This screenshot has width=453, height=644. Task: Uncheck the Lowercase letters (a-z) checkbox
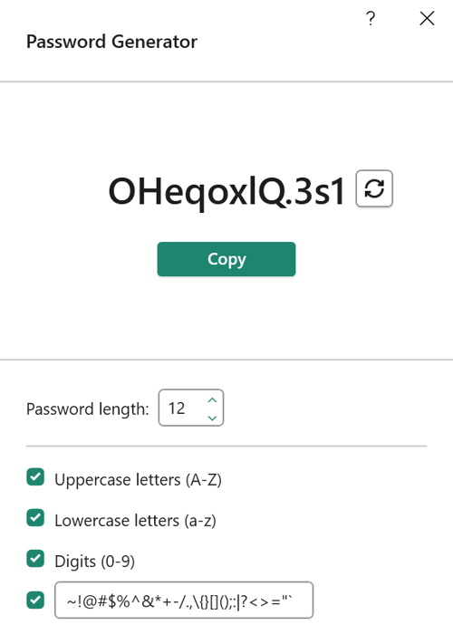point(35,518)
